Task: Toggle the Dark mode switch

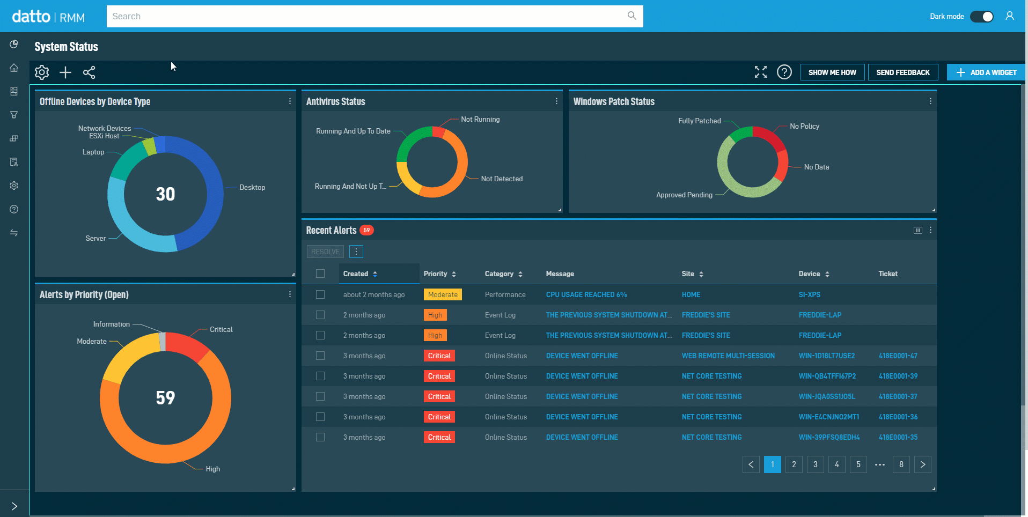Action: (982, 16)
